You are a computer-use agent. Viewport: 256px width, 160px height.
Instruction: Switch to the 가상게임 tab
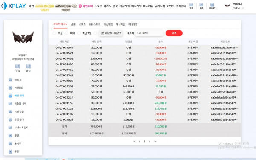(108, 24)
